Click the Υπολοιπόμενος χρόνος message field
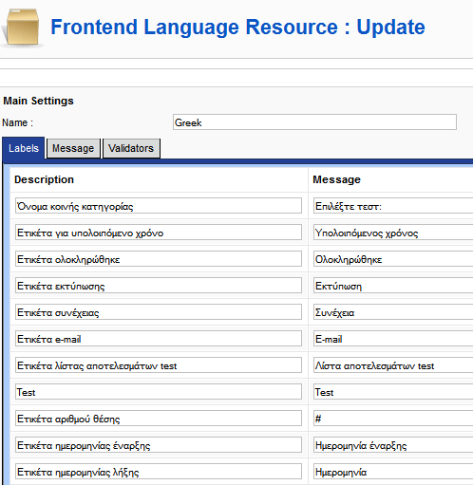Image resolution: width=473 pixels, height=485 pixels. (x=393, y=233)
